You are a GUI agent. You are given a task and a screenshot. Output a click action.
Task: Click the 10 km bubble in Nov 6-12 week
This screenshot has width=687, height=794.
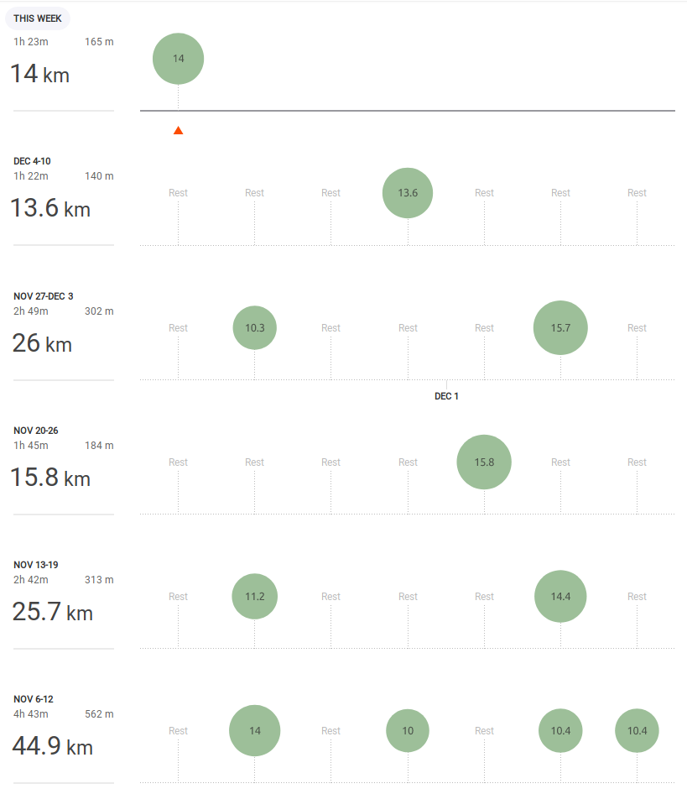408,730
